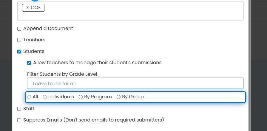Click the Leave blank for all grade field

(135, 83)
